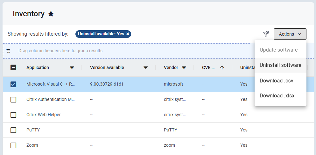This screenshot has width=316, height=155.
Task: Click the Inventory page title
Action: pos(29,14)
